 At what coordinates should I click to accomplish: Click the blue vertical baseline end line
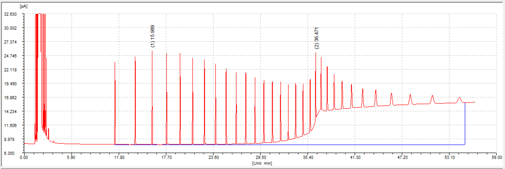click(465, 123)
